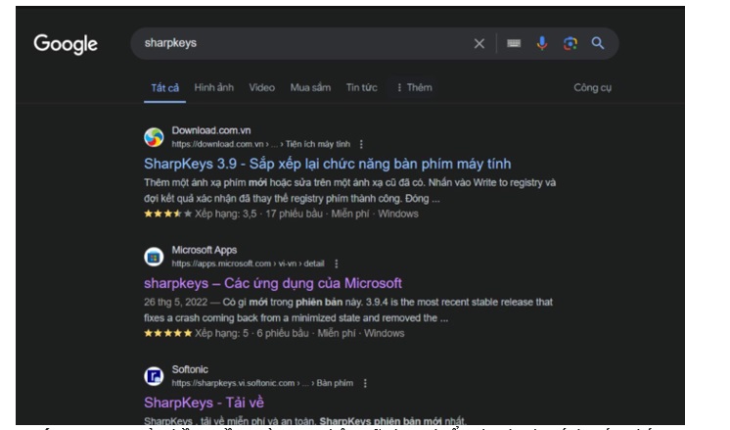Click the 26 thg 5, 2022 snippet date
Viewport: 730px width, 430px height.
(175, 302)
